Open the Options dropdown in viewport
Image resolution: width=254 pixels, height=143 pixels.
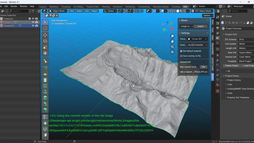[208, 15]
